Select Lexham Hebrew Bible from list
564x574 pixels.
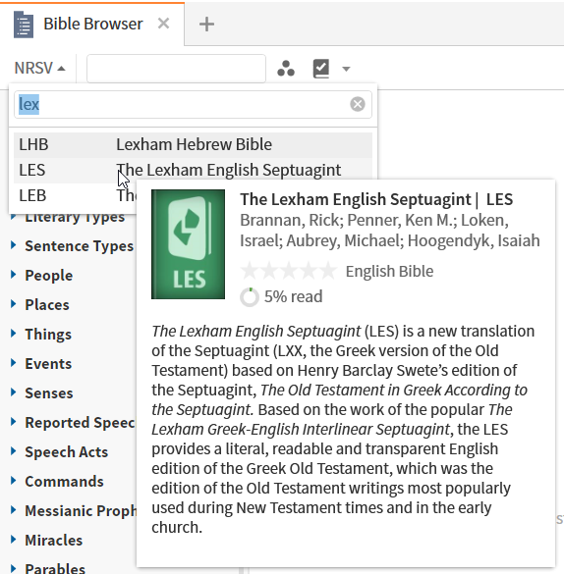point(193,144)
